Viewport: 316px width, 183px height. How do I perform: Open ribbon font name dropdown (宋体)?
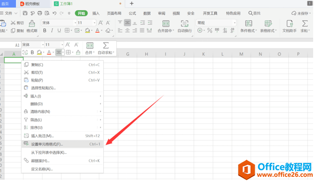pos(76,23)
